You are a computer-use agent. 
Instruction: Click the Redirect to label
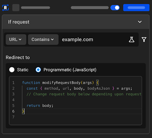(x=18, y=57)
